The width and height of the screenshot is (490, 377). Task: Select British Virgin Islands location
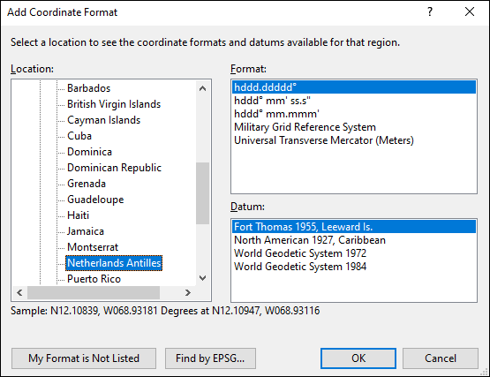click(x=114, y=104)
